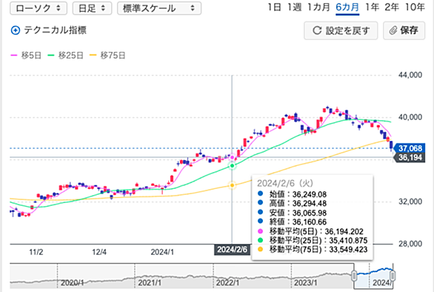
Task: Select the 2年 range tab
Action: pos(392,7)
